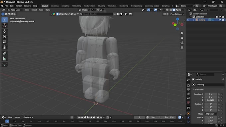Toggle Collection visibility eye in outliner

click(220, 17)
